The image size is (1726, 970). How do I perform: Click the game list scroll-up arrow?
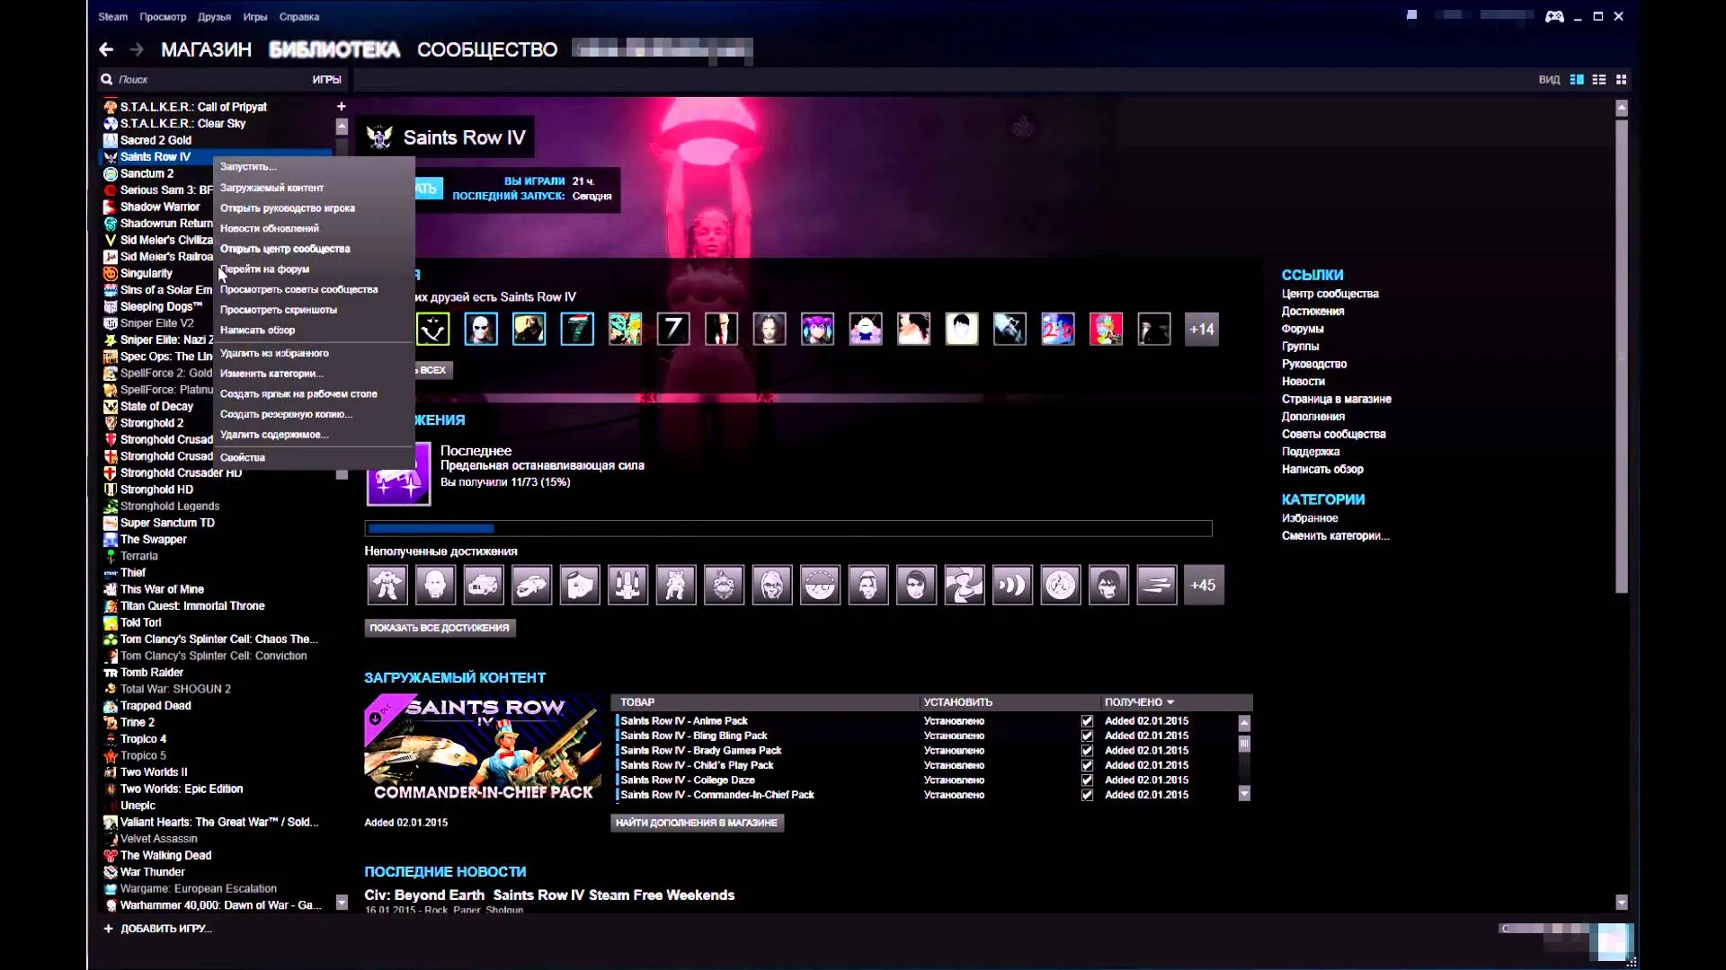click(342, 126)
